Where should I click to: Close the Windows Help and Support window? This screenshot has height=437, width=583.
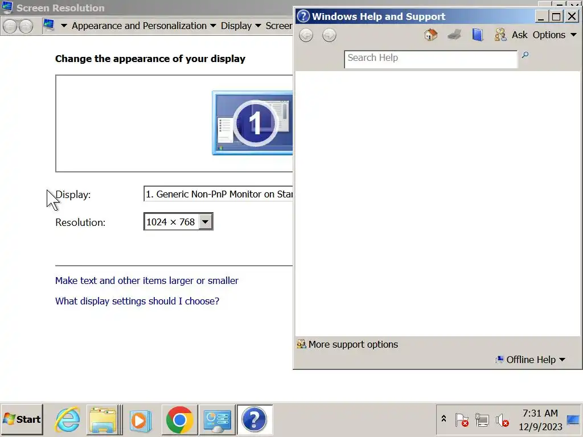click(572, 17)
